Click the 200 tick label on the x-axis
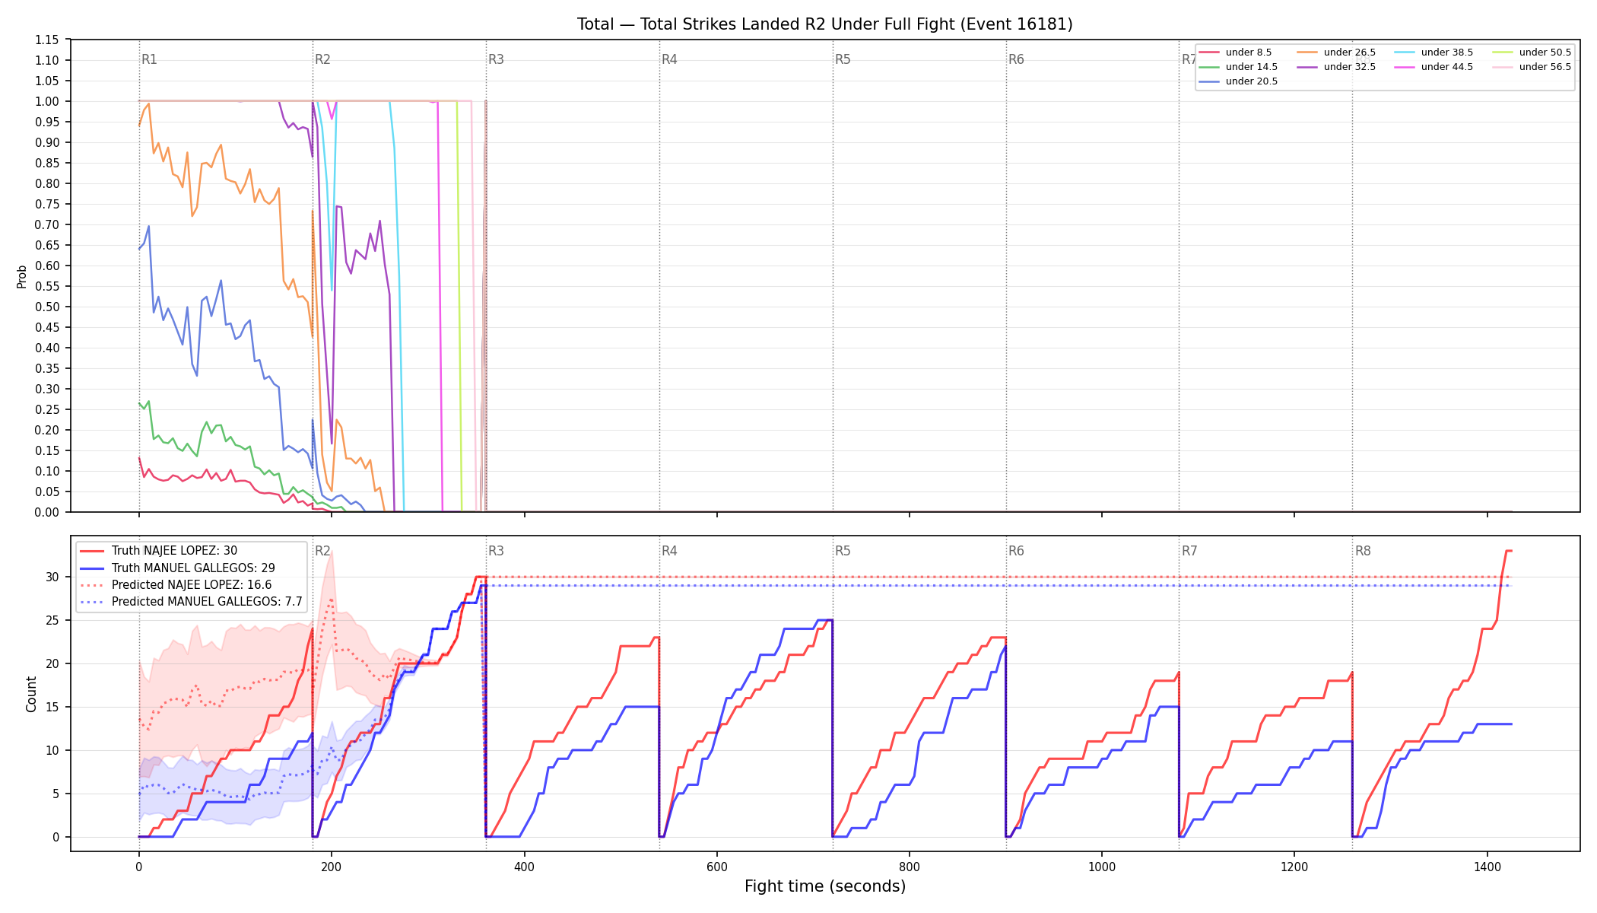The image size is (1597, 913). pos(331,867)
